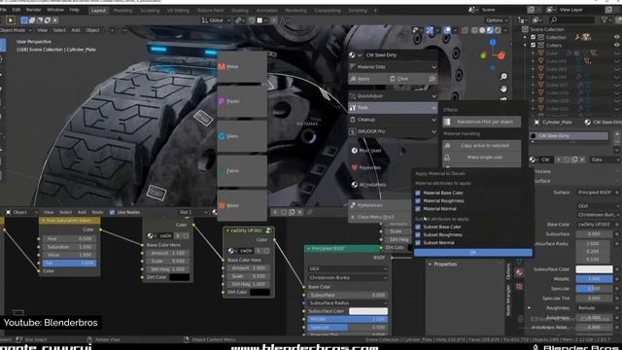Click the add material slot plus icon
The width and height of the screenshot is (622, 350).
coord(617,134)
